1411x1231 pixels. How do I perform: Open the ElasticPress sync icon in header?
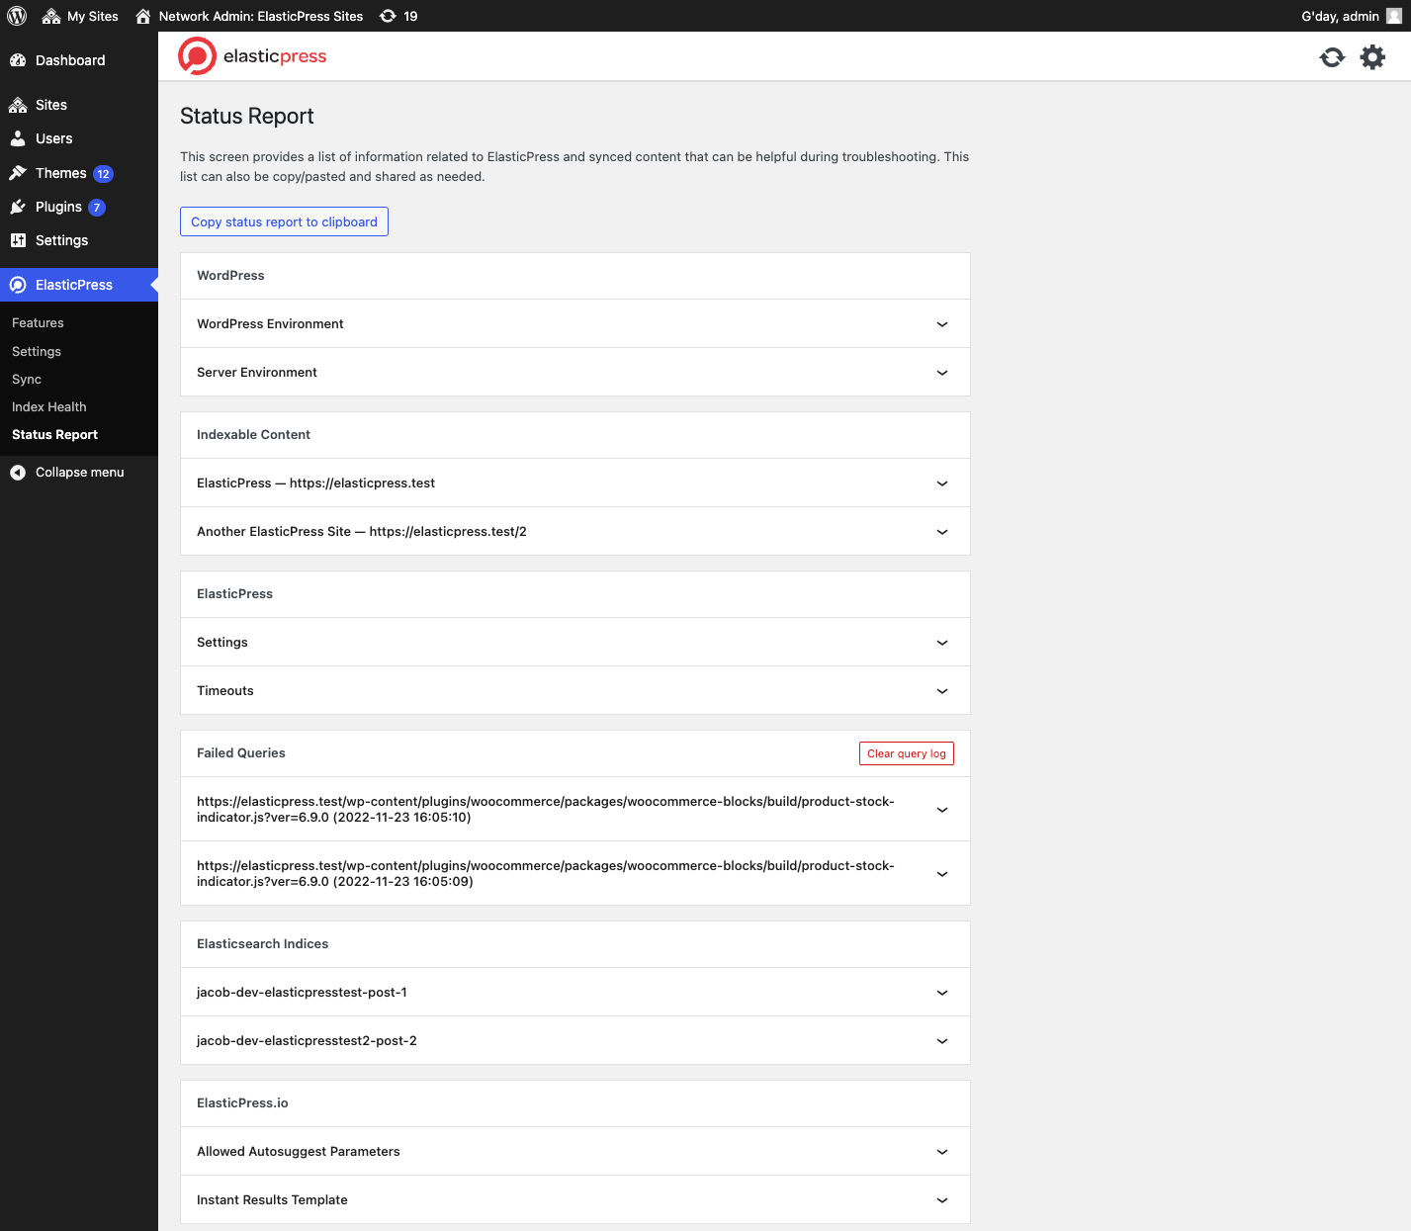[1332, 56]
